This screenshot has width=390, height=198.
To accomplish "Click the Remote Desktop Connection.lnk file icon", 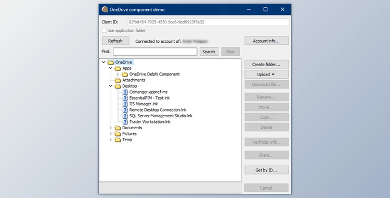I will pos(125,110).
